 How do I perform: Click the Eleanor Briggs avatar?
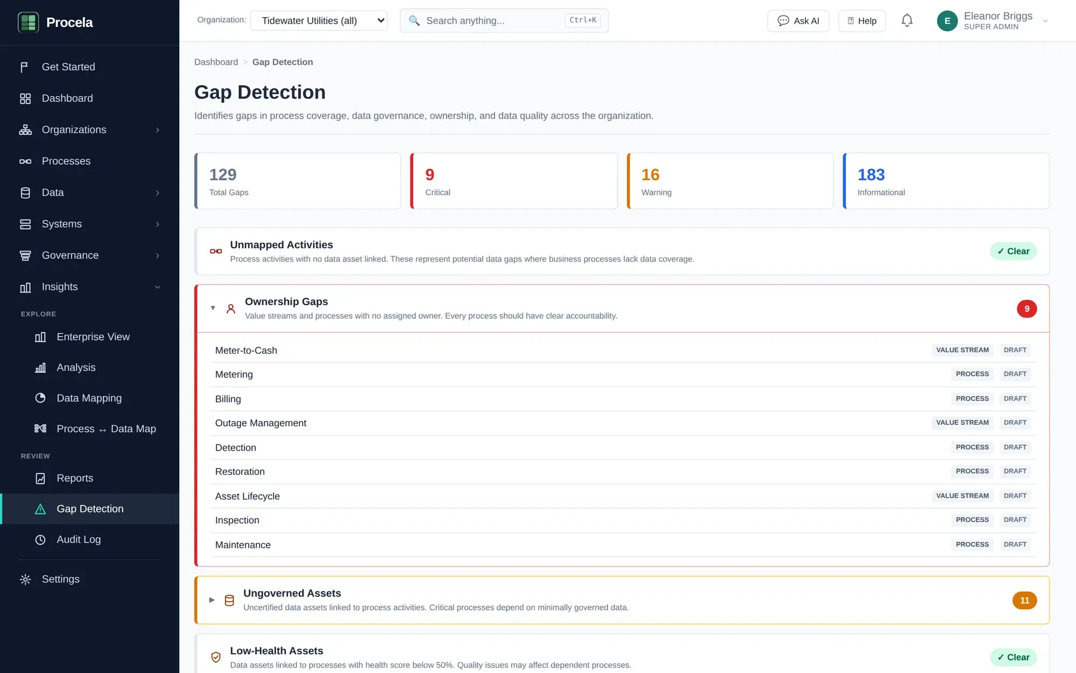click(x=947, y=21)
